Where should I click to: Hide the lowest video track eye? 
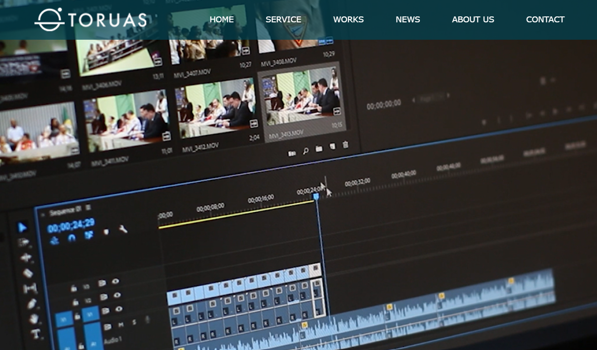(x=119, y=309)
